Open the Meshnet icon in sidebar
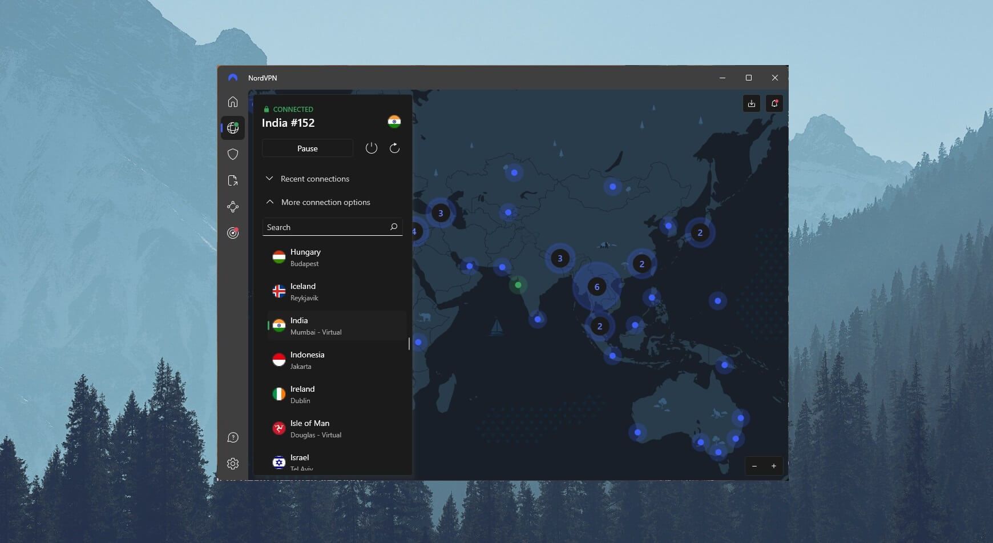Image resolution: width=993 pixels, height=543 pixels. (233, 207)
